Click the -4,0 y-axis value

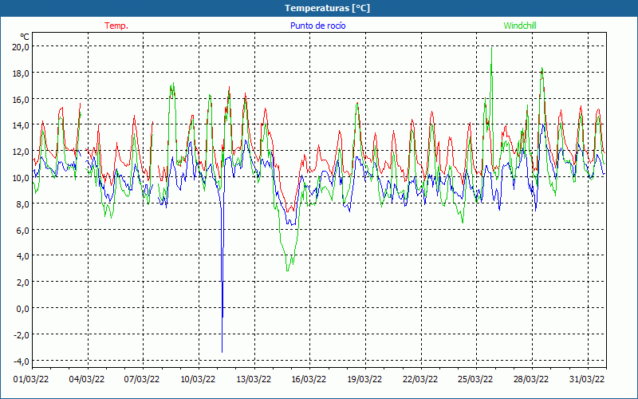coord(22,361)
